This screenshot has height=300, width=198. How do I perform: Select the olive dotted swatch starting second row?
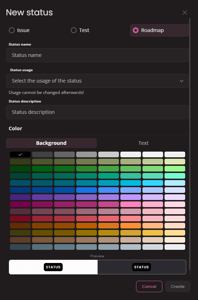(20, 162)
